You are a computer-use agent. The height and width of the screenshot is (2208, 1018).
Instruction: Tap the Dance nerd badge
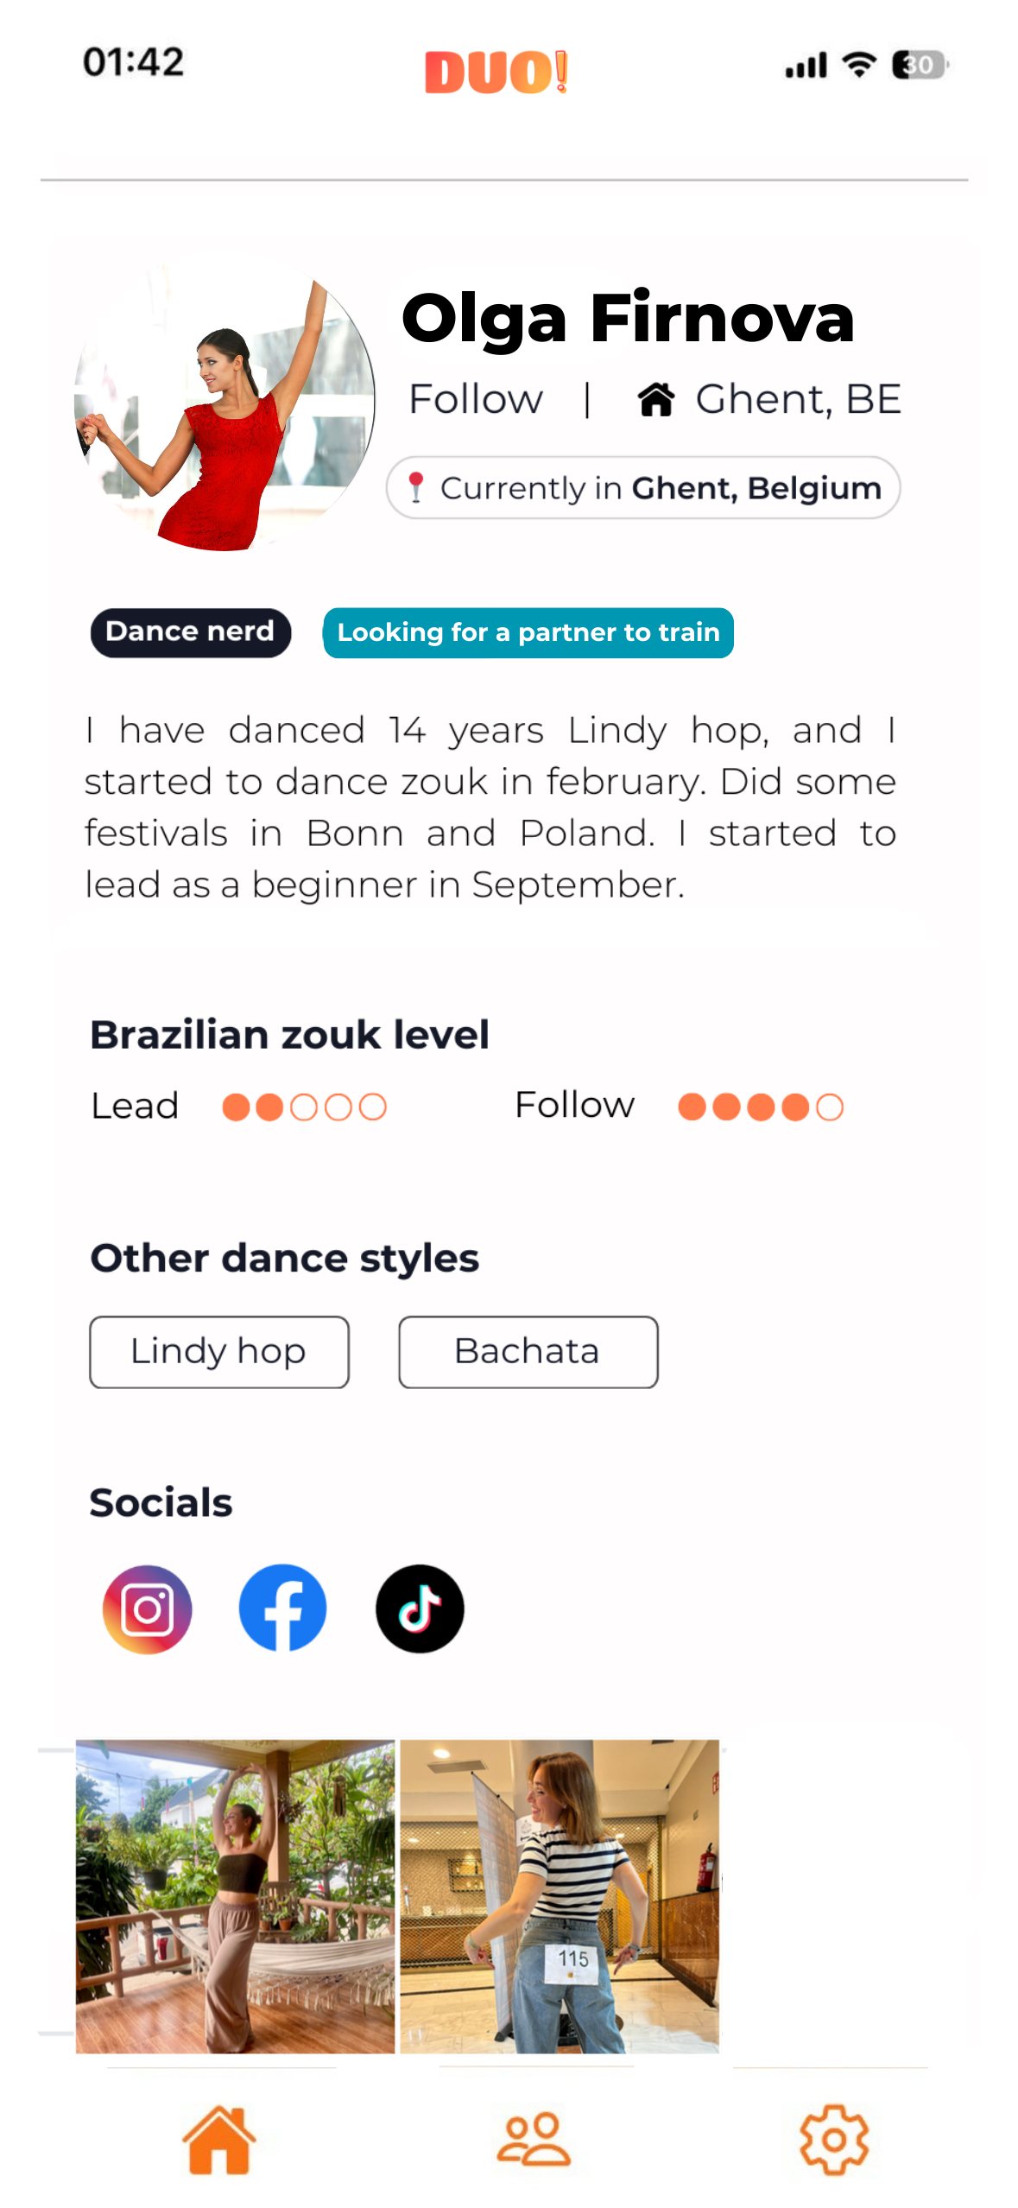pos(190,632)
